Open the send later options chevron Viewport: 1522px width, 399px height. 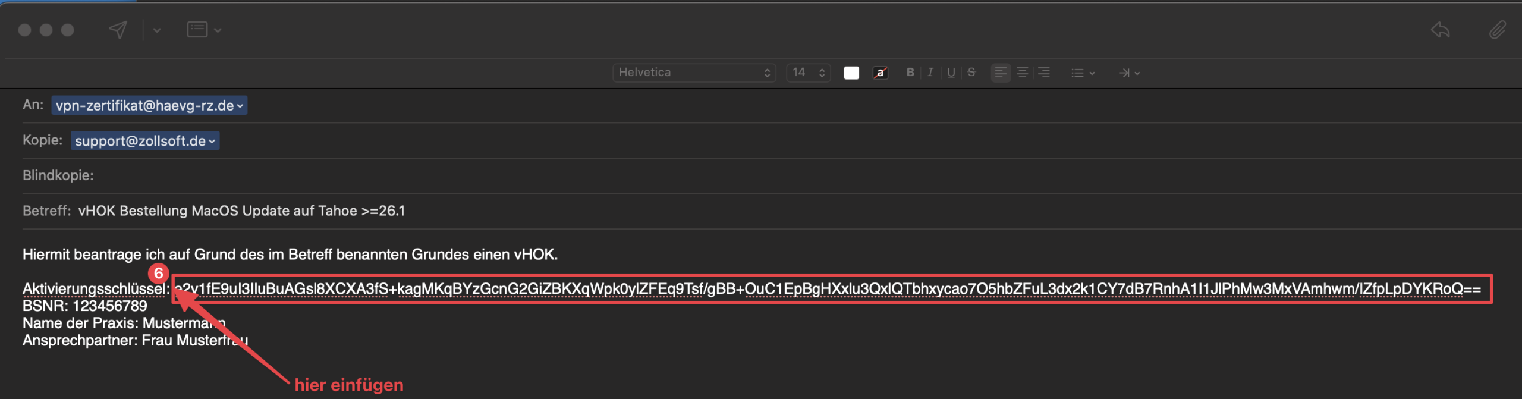[157, 30]
